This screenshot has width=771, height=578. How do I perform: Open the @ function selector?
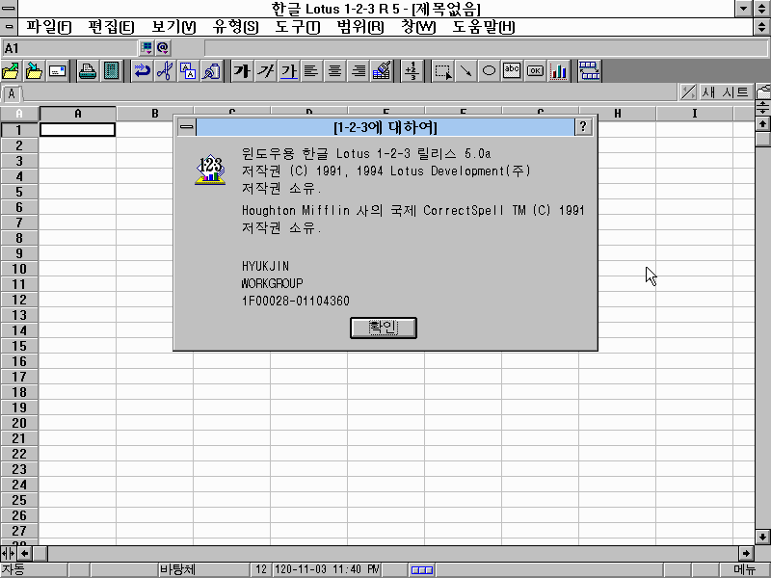pos(163,47)
